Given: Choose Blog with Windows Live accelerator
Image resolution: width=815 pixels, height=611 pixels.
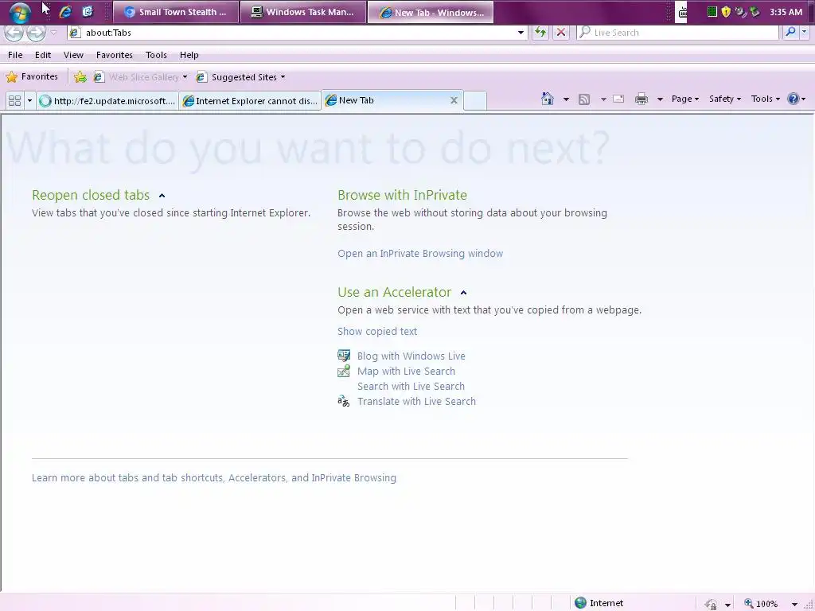Looking at the screenshot, I should point(411,356).
